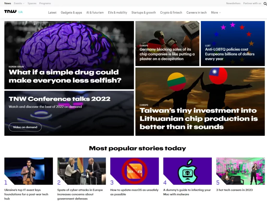Open Partner with us link

(x=252, y=3)
